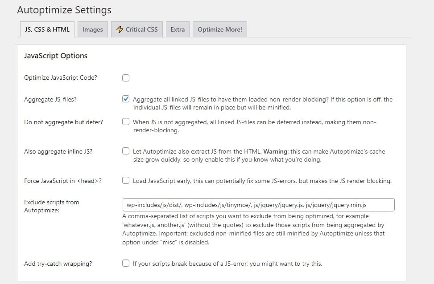Re-enable the Aggregate JS-files checkbox
This screenshot has width=434, height=284.
click(125, 99)
